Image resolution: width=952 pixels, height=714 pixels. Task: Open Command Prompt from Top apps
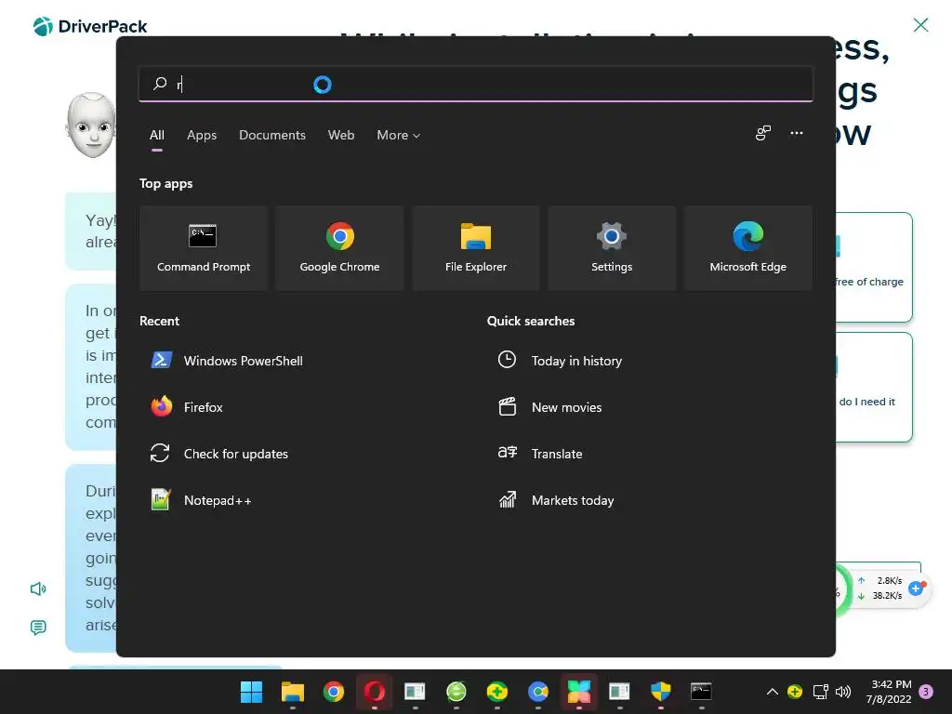[x=204, y=247]
